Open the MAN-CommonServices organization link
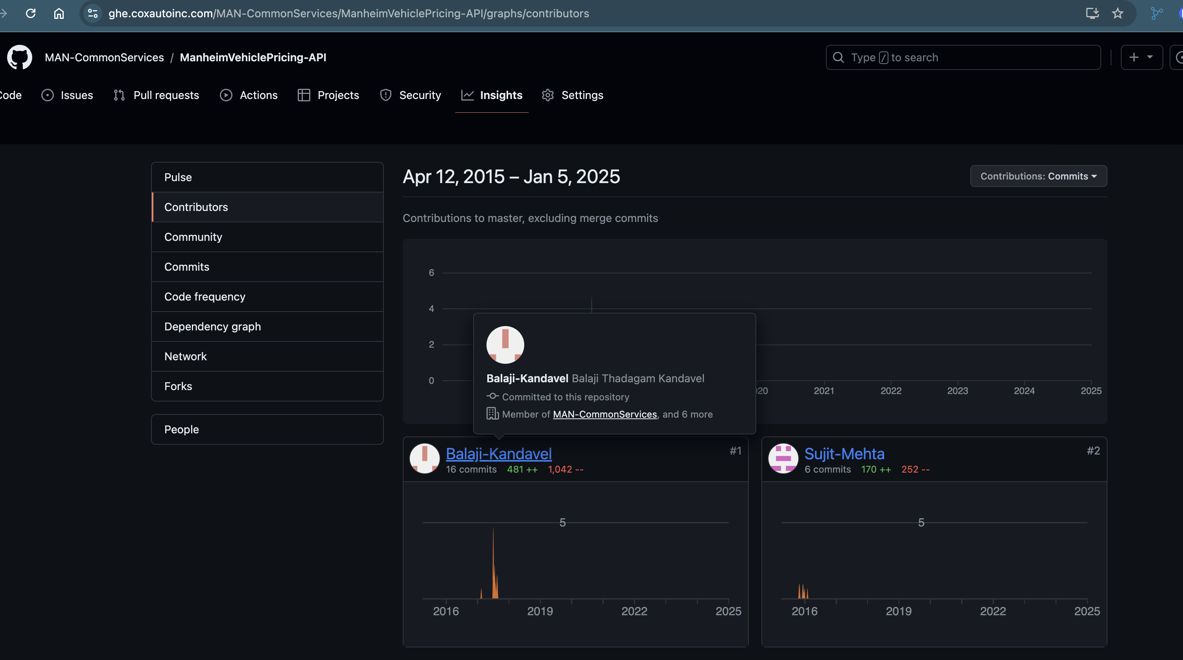Viewport: 1183px width, 660px height. click(104, 57)
